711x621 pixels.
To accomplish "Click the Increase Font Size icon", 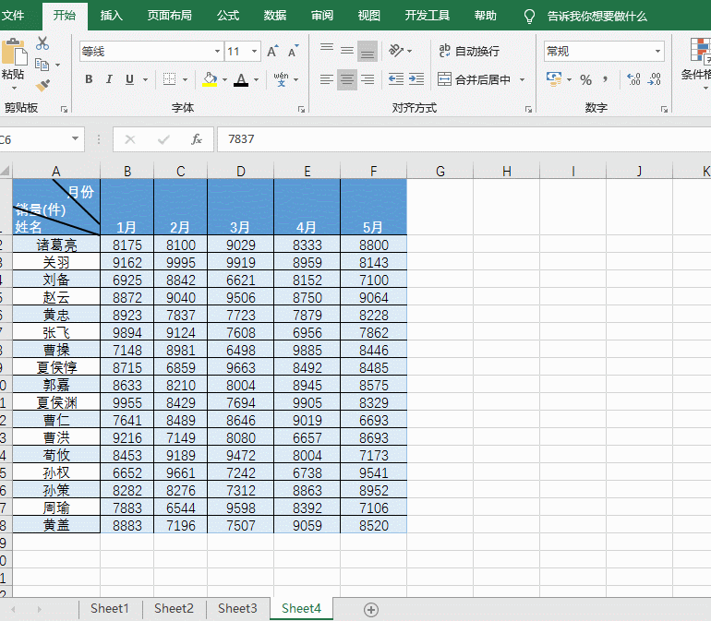I will coord(273,52).
